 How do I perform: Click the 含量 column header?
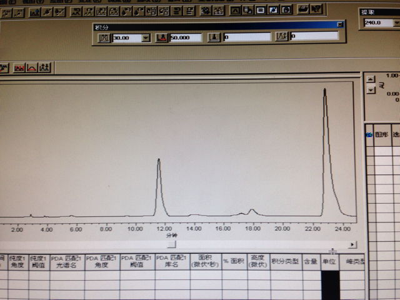pyautogui.click(x=311, y=261)
